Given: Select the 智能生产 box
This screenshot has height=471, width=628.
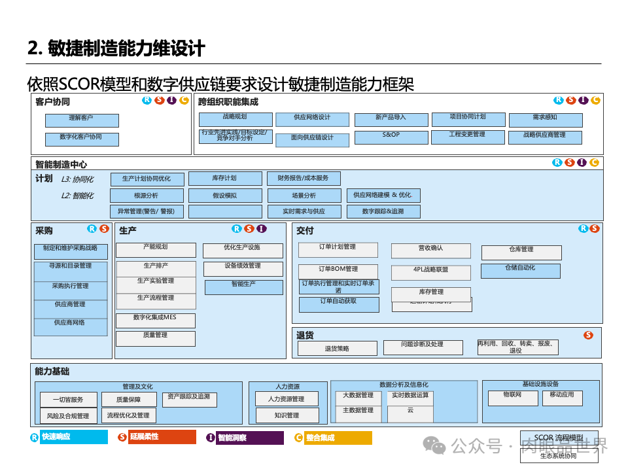Looking at the screenshot, I should pos(244,287).
